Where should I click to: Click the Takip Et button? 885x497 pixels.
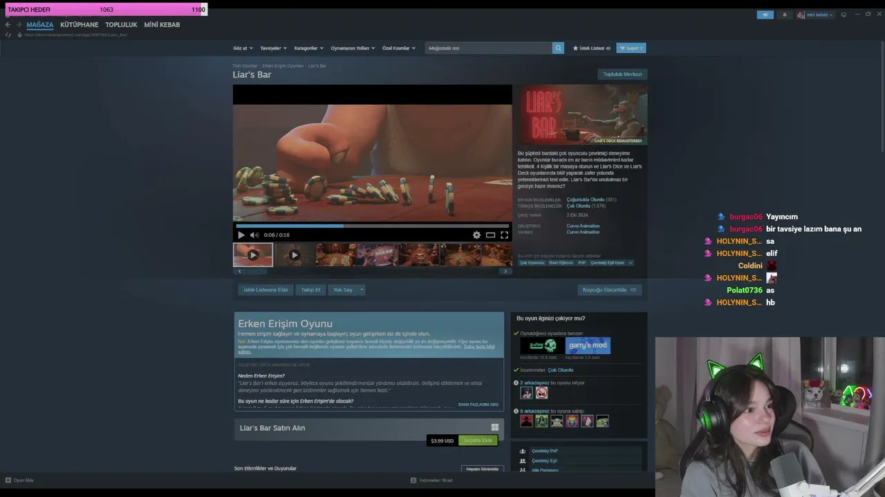tap(311, 290)
